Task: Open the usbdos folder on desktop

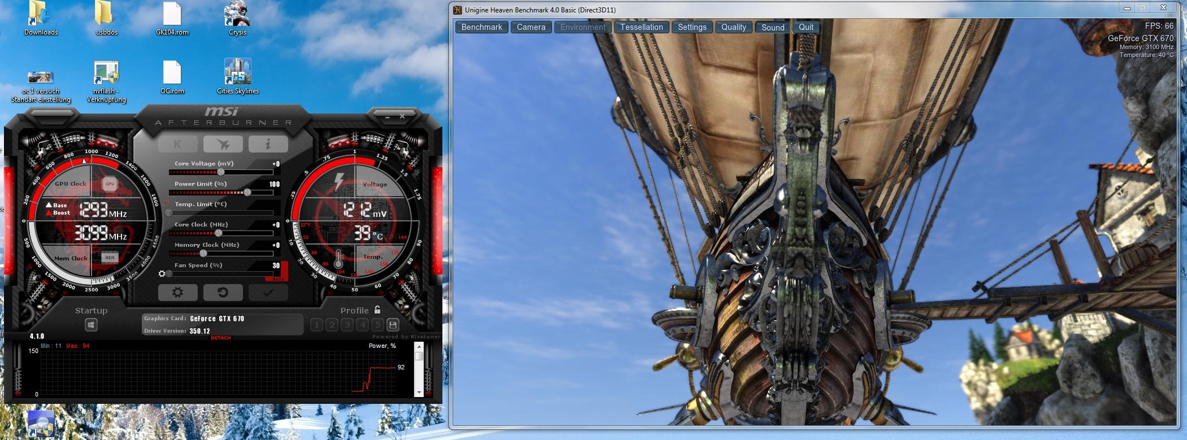Action: click(106, 19)
